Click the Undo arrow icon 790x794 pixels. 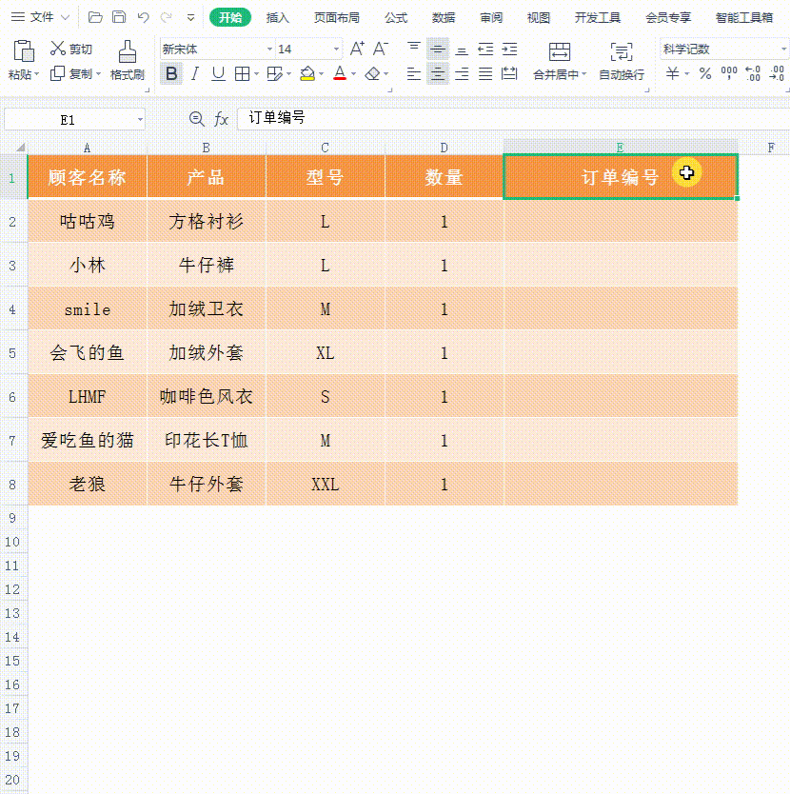[143, 17]
